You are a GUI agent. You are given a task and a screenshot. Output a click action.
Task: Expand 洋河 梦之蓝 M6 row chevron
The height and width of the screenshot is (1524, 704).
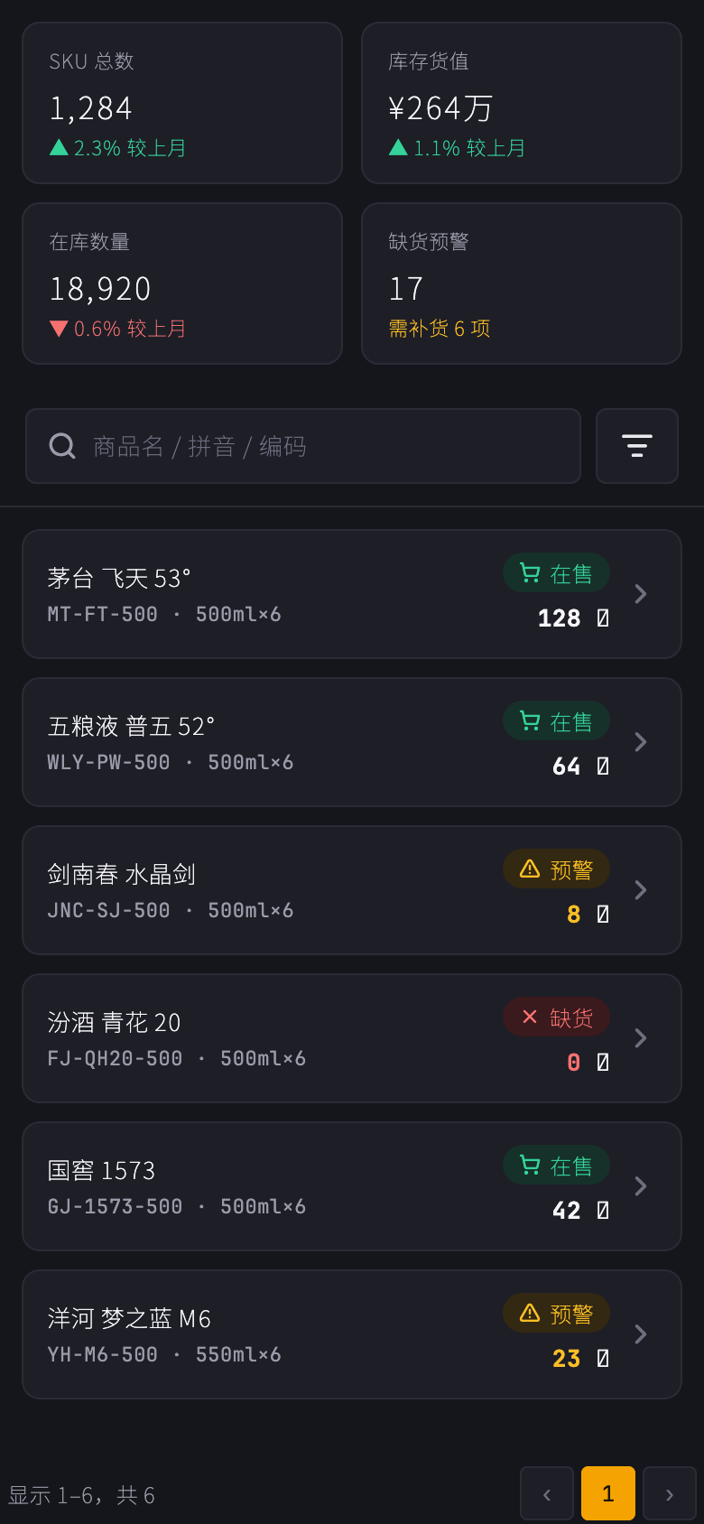click(x=641, y=1334)
